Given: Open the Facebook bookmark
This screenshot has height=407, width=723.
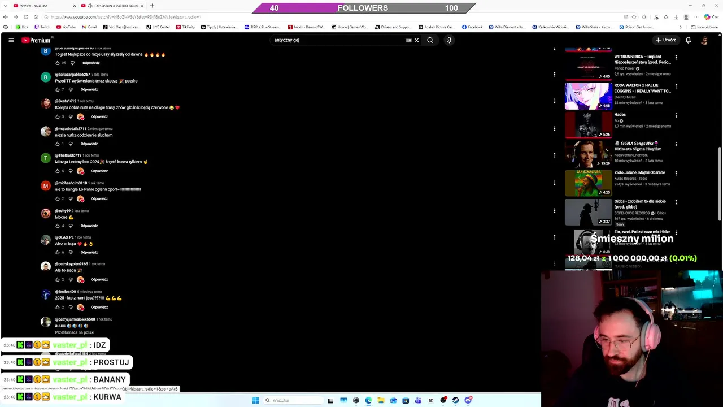Looking at the screenshot, I should (x=472, y=27).
